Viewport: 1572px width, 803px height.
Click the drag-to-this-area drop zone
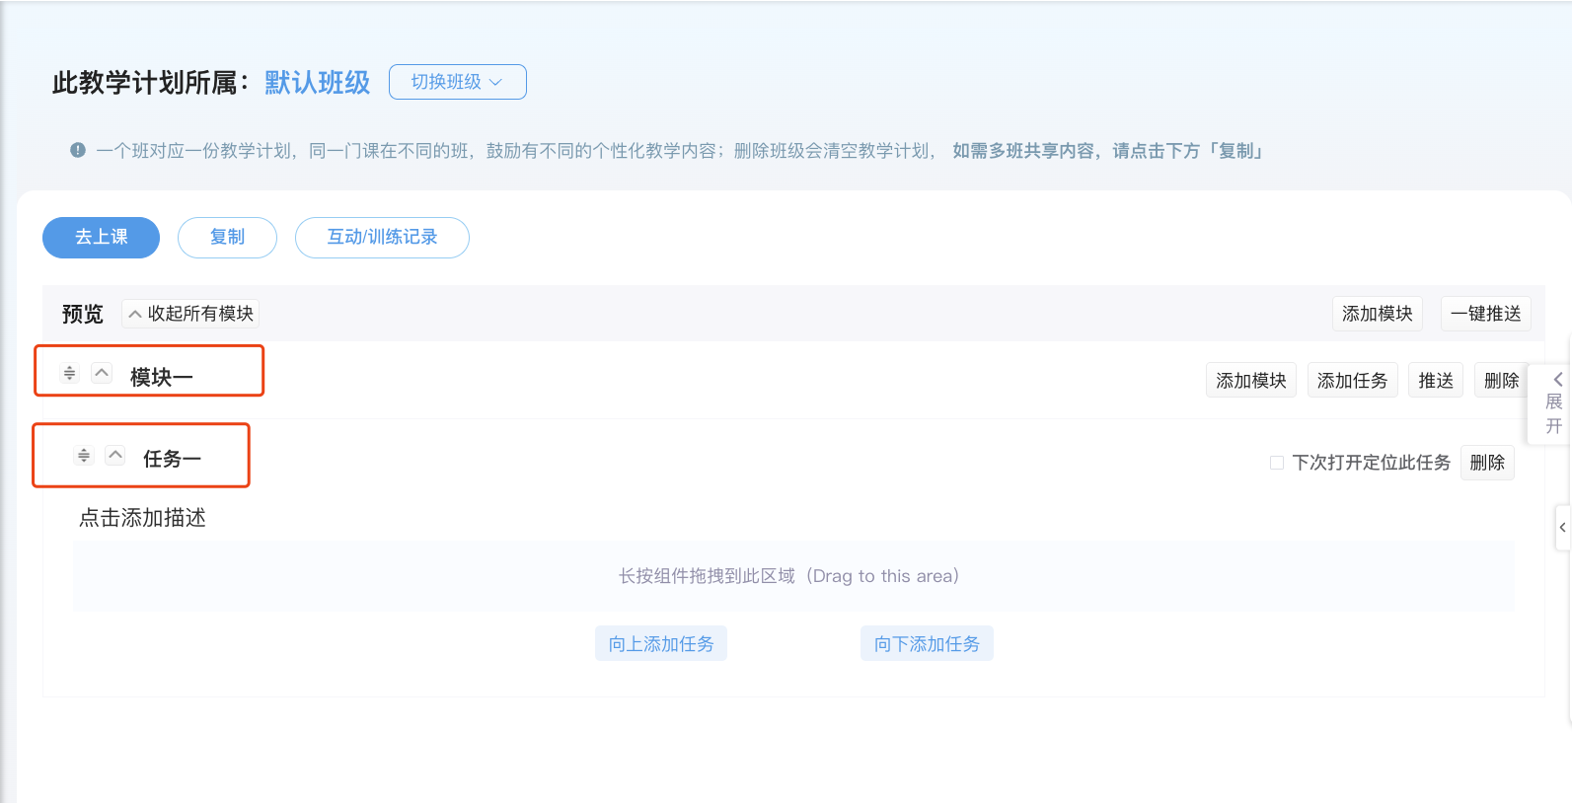[793, 576]
